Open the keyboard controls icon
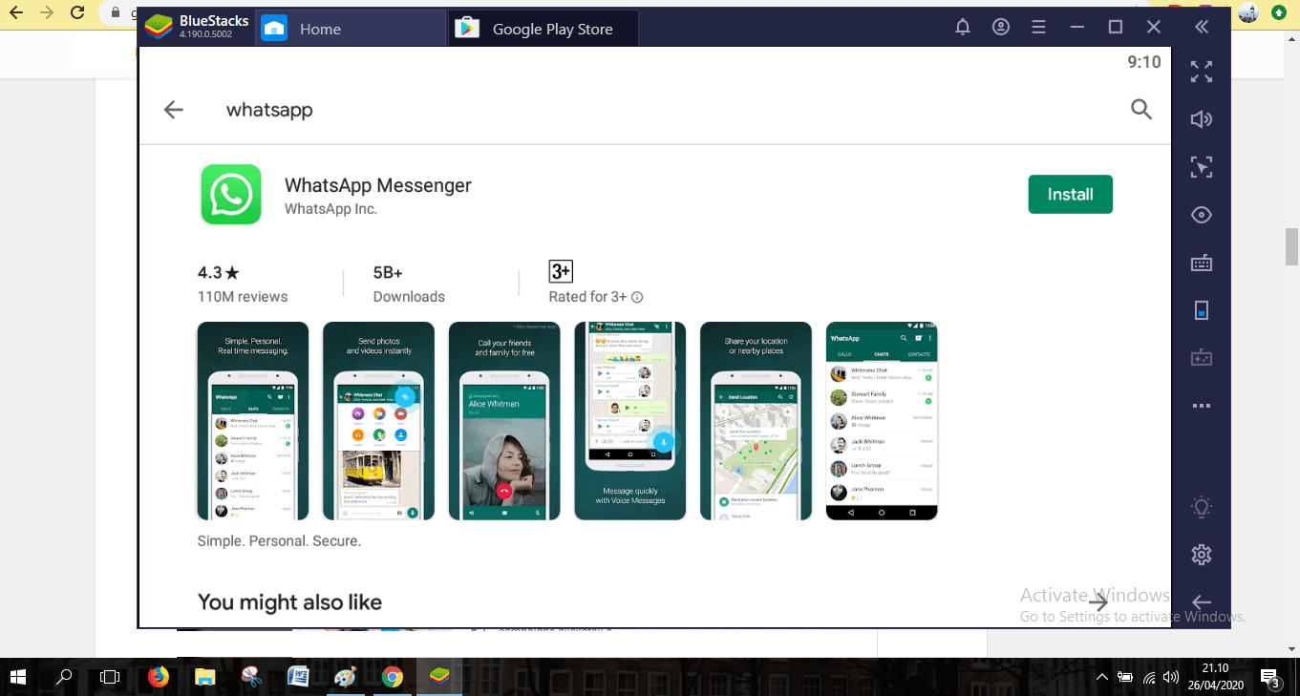Screen dimensions: 1300x696 pos(1202,263)
